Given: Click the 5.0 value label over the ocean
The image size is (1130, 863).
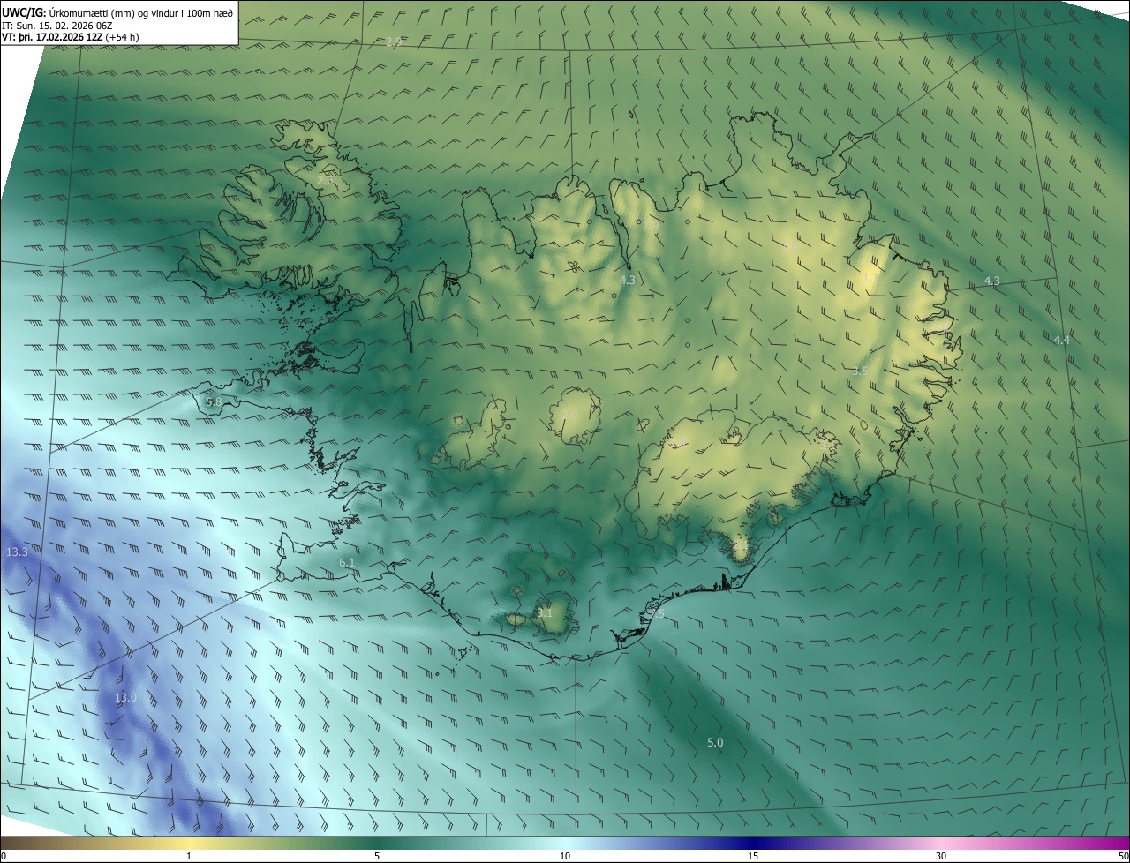Looking at the screenshot, I should pos(715,743).
